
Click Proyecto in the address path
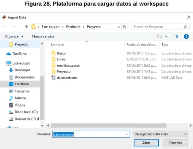click(94, 27)
